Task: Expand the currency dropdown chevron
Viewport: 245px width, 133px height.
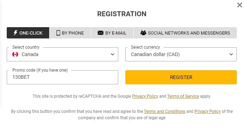Action: (x=231, y=54)
